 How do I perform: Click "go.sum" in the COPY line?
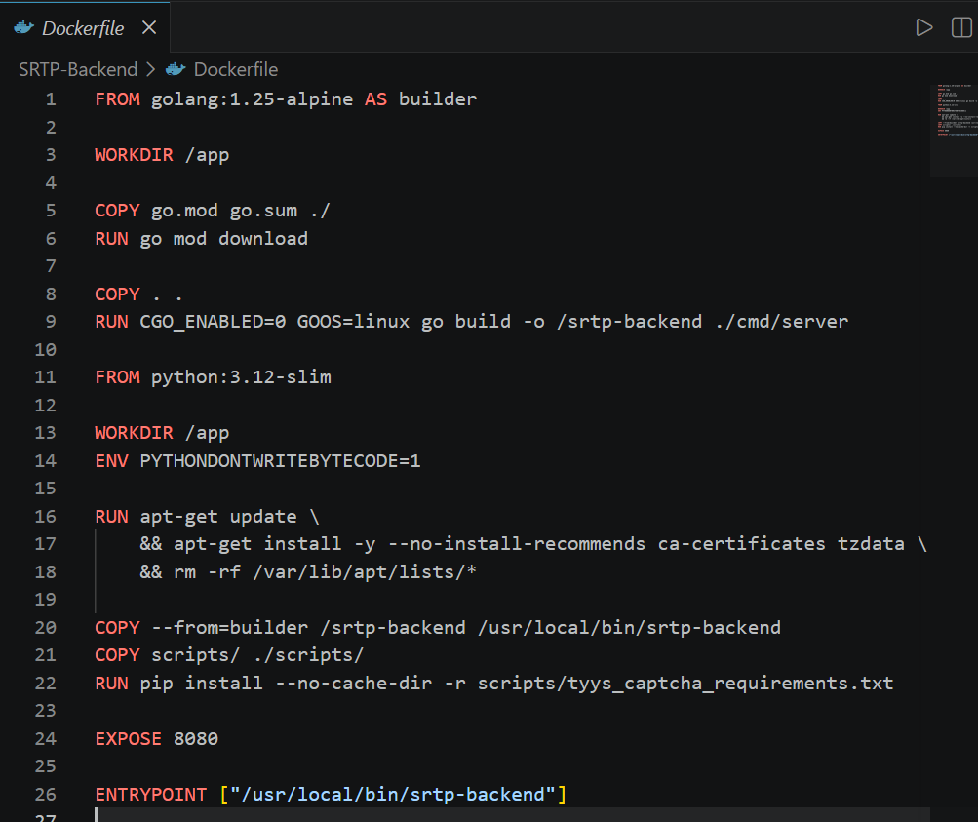263,211
